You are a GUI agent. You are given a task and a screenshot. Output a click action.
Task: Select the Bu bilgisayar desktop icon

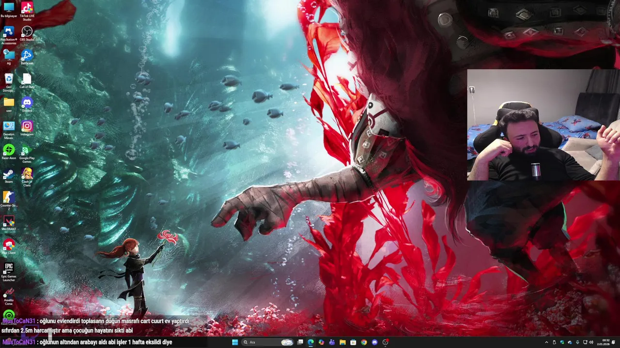click(9, 10)
